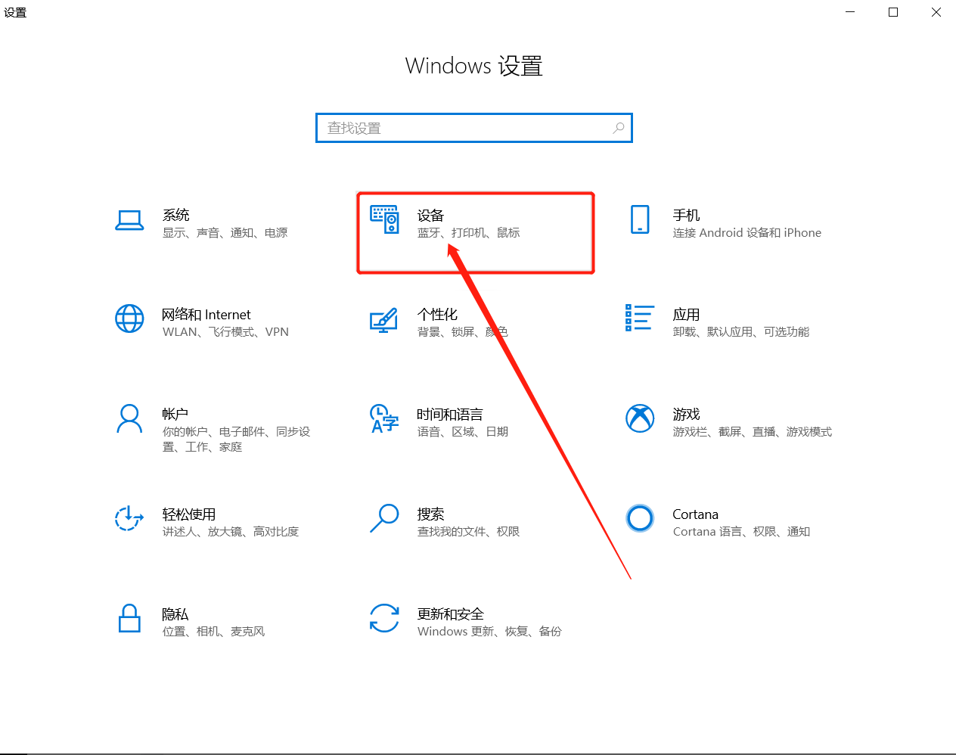Click the text Windows 更新、恢复、备份

(489, 632)
